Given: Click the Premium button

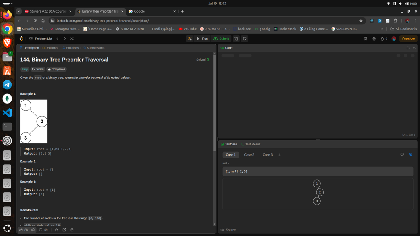Looking at the screenshot, I should click(408, 39).
